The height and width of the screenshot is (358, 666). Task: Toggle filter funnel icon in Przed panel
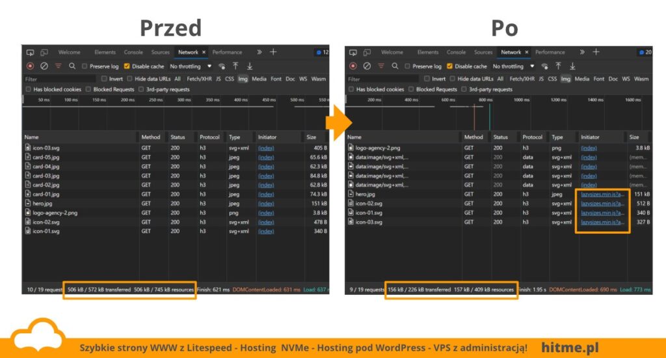58,66
